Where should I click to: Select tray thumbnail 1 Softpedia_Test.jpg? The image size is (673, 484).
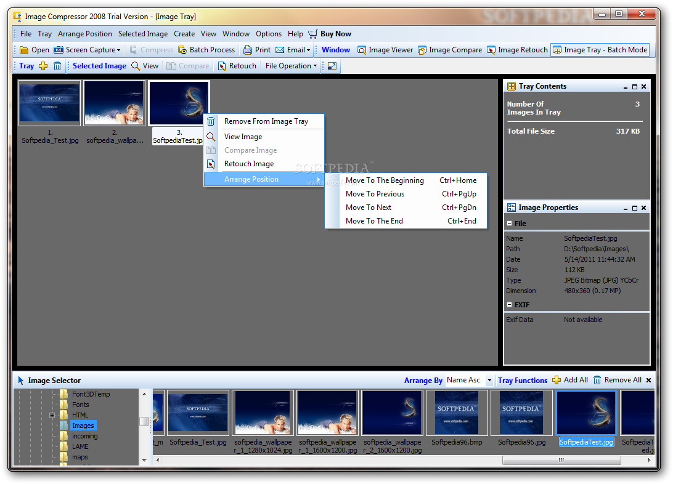click(x=49, y=103)
